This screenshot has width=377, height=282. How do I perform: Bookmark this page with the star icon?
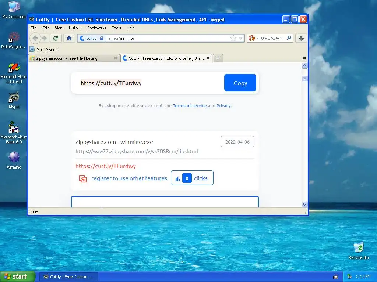coord(233,38)
